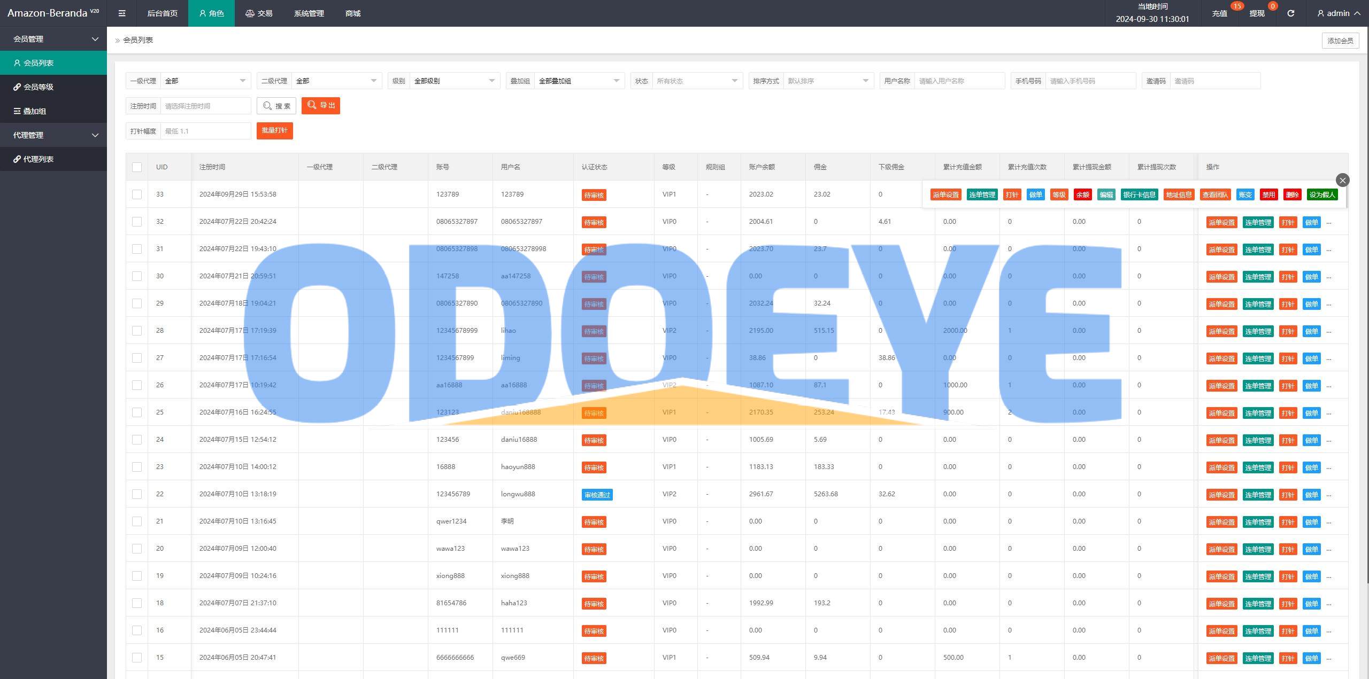Select the 角色 top tab
The width and height of the screenshot is (1369, 679).
click(x=211, y=13)
